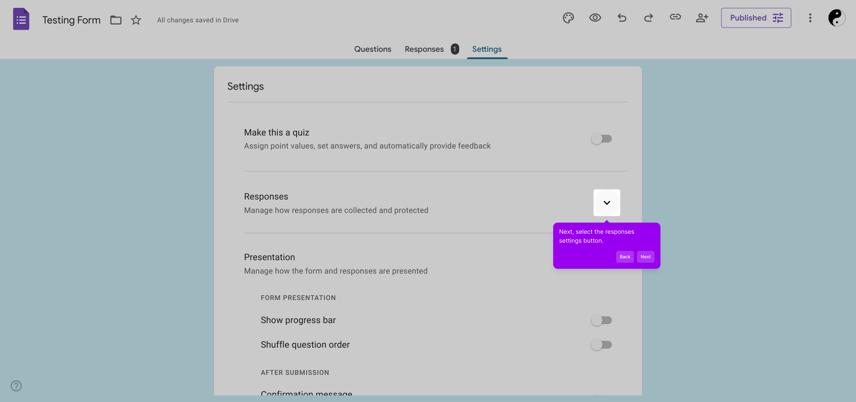
Task: Toggle Shuffle question order switch
Action: click(601, 345)
